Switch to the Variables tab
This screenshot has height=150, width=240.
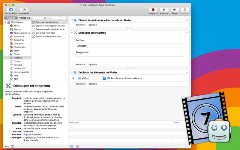(25, 18)
